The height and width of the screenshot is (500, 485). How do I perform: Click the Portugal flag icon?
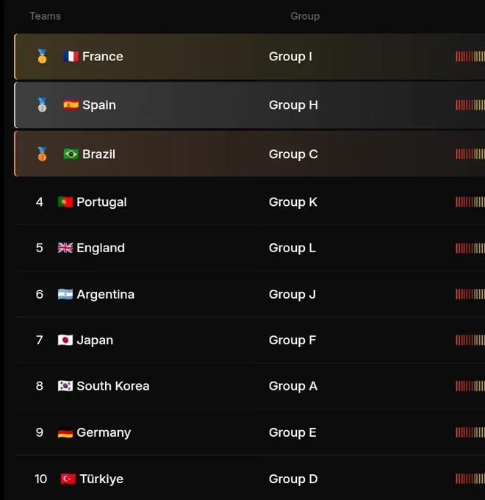point(65,202)
